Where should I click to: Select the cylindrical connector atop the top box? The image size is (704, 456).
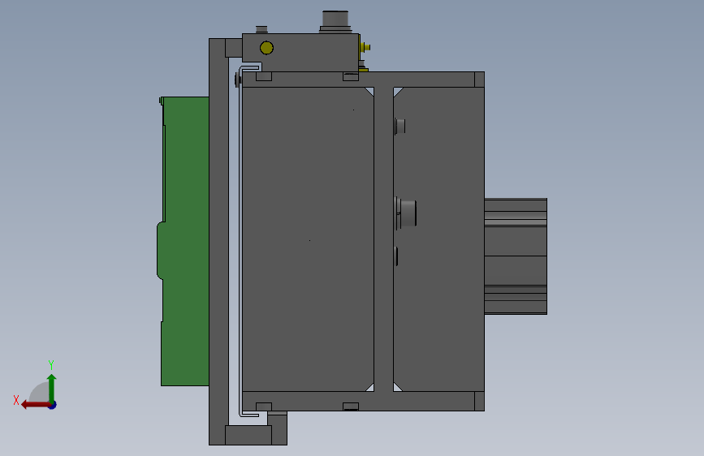[x=335, y=22]
